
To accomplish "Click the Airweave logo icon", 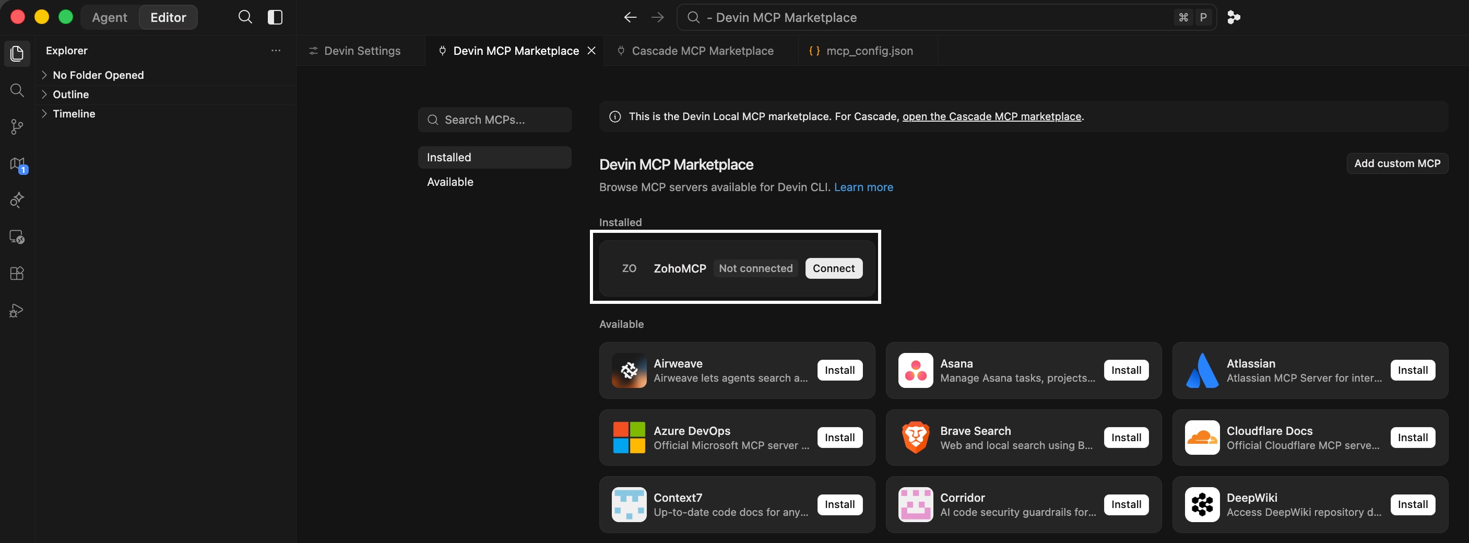I will point(629,370).
